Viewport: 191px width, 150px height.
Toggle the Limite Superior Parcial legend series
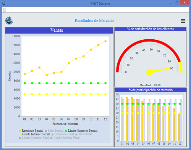(81, 131)
